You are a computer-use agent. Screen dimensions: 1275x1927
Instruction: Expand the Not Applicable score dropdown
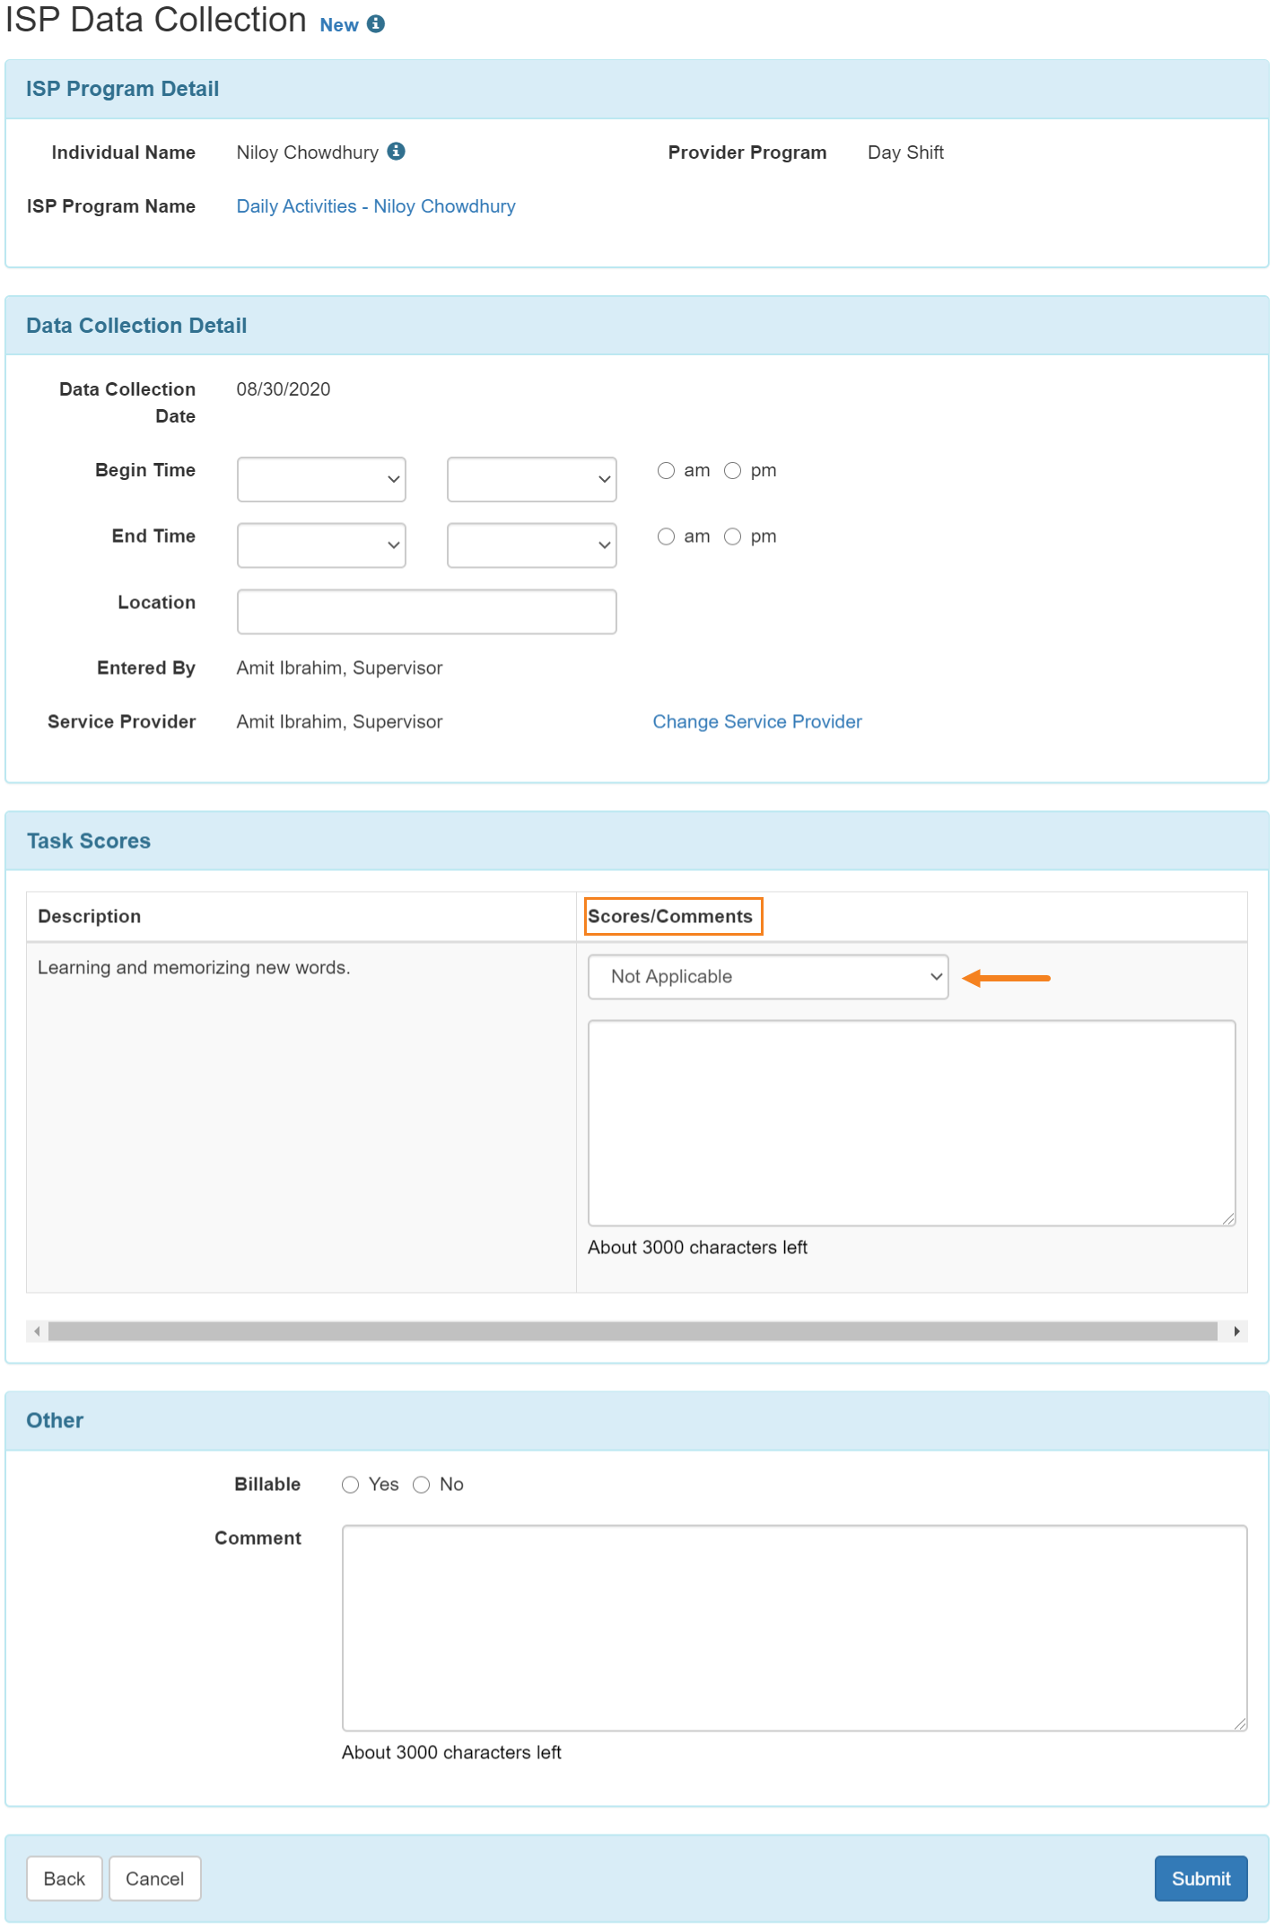point(768,977)
